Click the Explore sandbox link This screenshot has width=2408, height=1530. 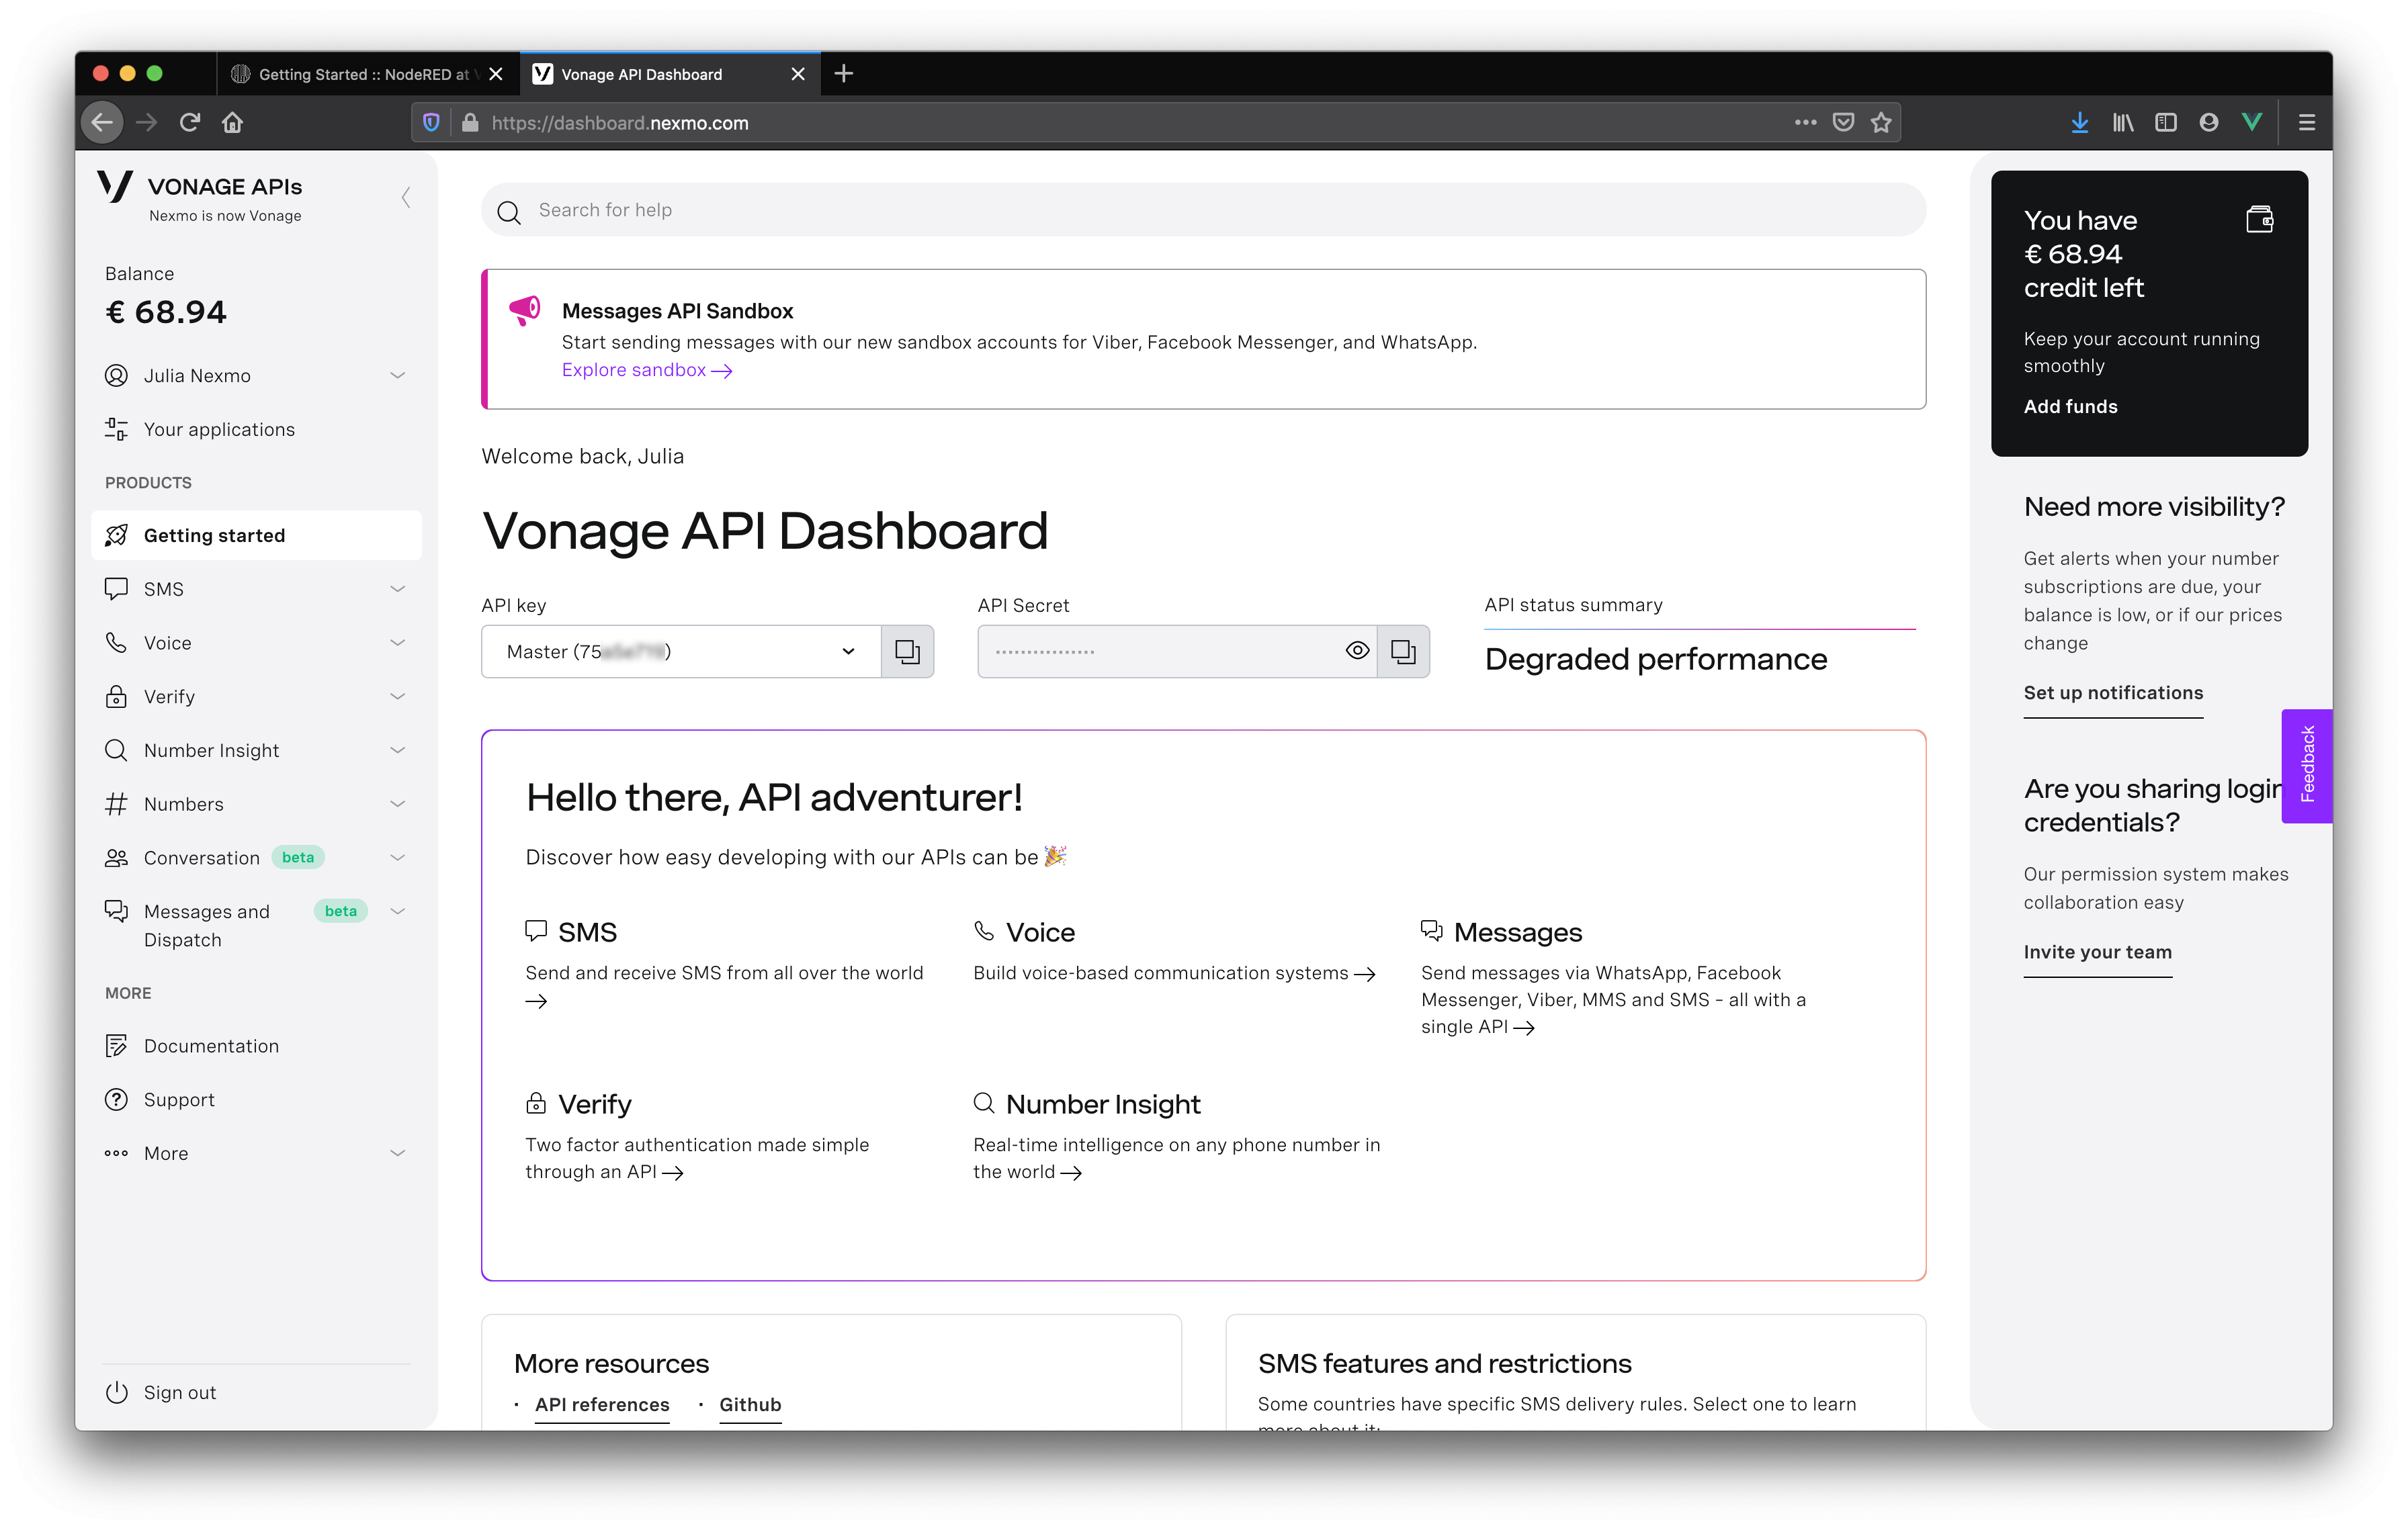(x=646, y=371)
